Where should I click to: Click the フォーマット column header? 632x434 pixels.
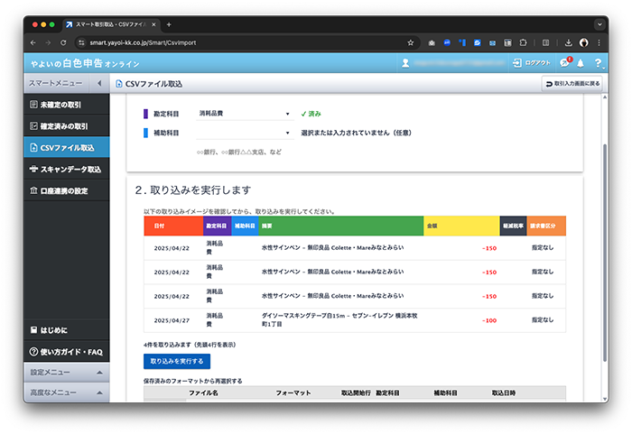pos(293,392)
